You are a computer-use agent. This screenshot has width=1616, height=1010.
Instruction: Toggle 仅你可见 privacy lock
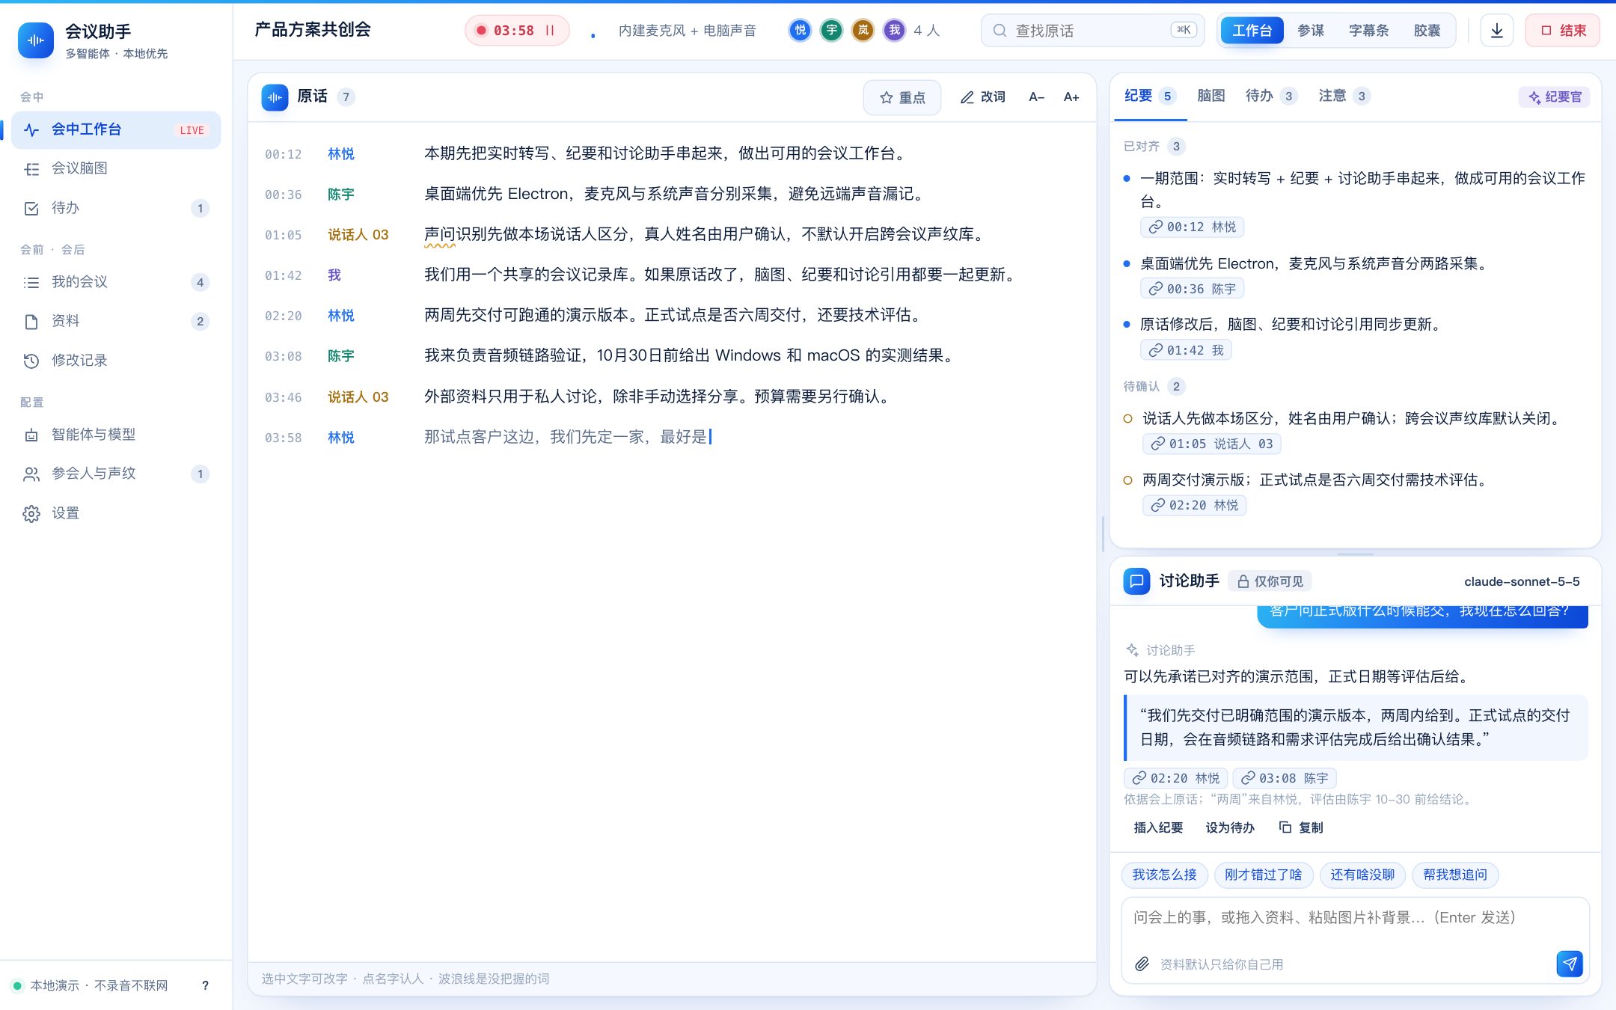tap(1270, 581)
